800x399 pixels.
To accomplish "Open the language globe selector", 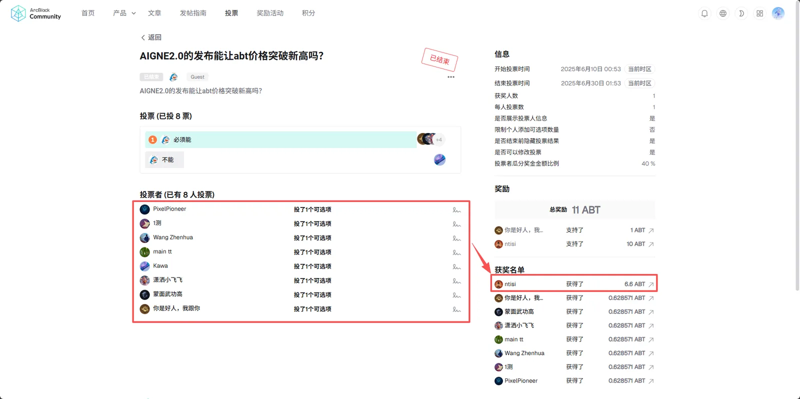I will 723,13.
